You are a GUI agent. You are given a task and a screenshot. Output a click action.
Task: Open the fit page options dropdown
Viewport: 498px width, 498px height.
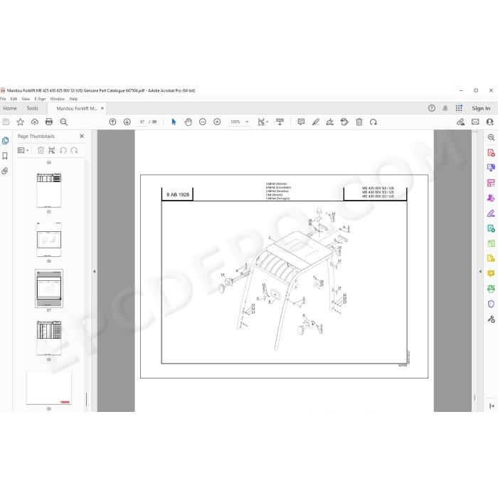[263, 122]
